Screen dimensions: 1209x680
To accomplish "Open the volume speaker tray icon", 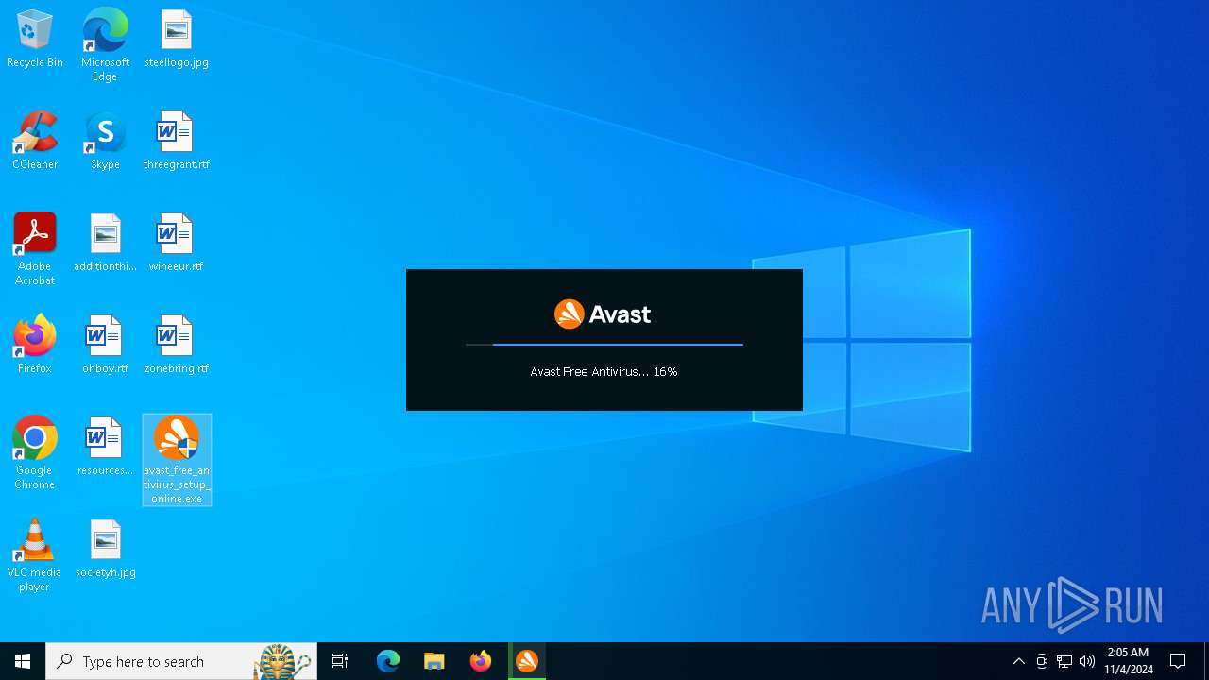I will (1087, 661).
